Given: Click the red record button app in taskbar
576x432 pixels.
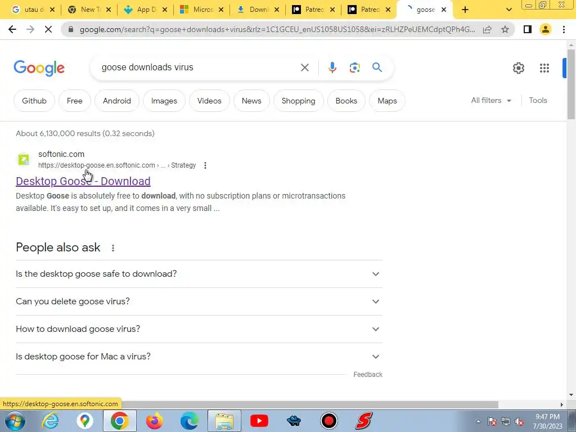Looking at the screenshot, I should [x=328, y=421].
